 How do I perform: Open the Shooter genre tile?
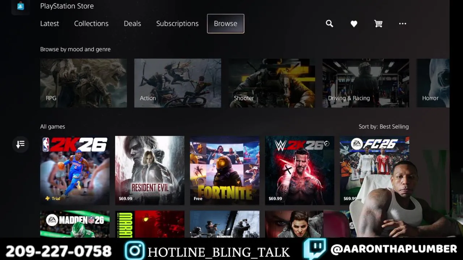coord(272,83)
